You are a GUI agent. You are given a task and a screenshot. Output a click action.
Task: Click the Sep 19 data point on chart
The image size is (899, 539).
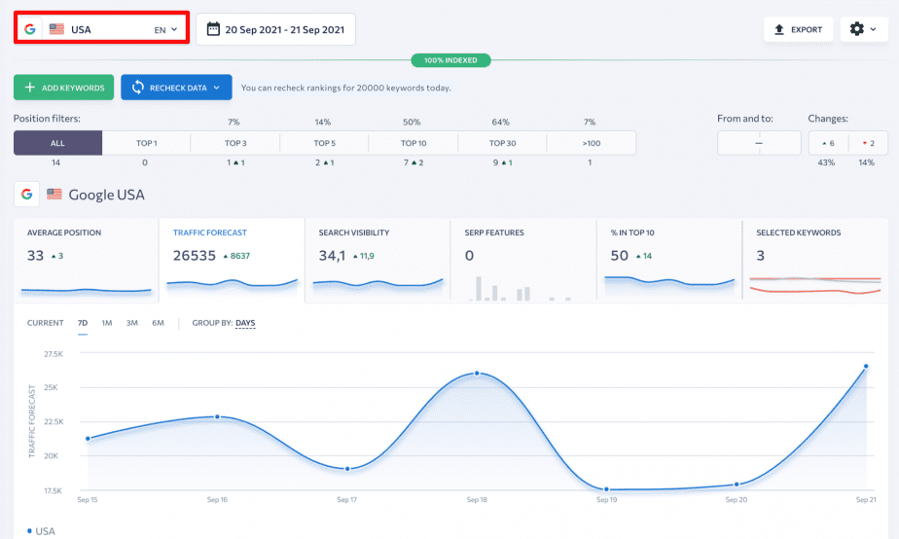[x=606, y=489]
